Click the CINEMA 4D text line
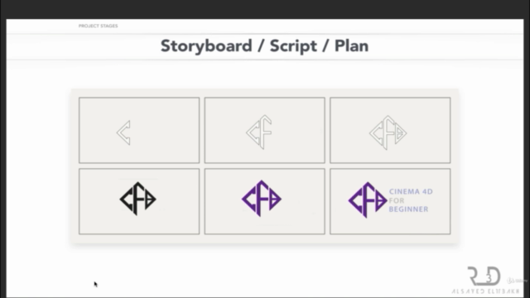530x298 pixels. tap(411, 191)
